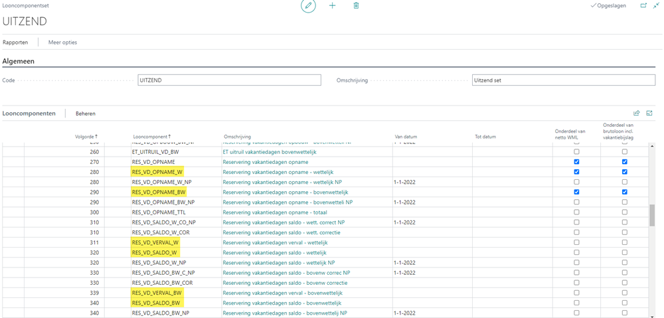Click share icon in Looncomponenten section
664x318 pixels.
coord(637,114)
